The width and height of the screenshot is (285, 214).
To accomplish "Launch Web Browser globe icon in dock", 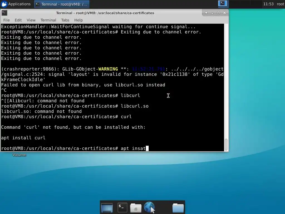I will coord(149,207).
